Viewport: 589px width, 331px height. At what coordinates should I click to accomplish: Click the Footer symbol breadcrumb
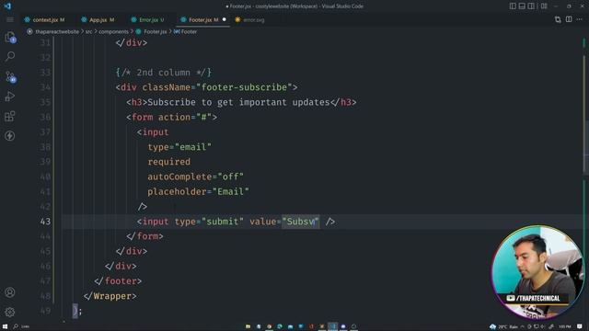point(189,32)
